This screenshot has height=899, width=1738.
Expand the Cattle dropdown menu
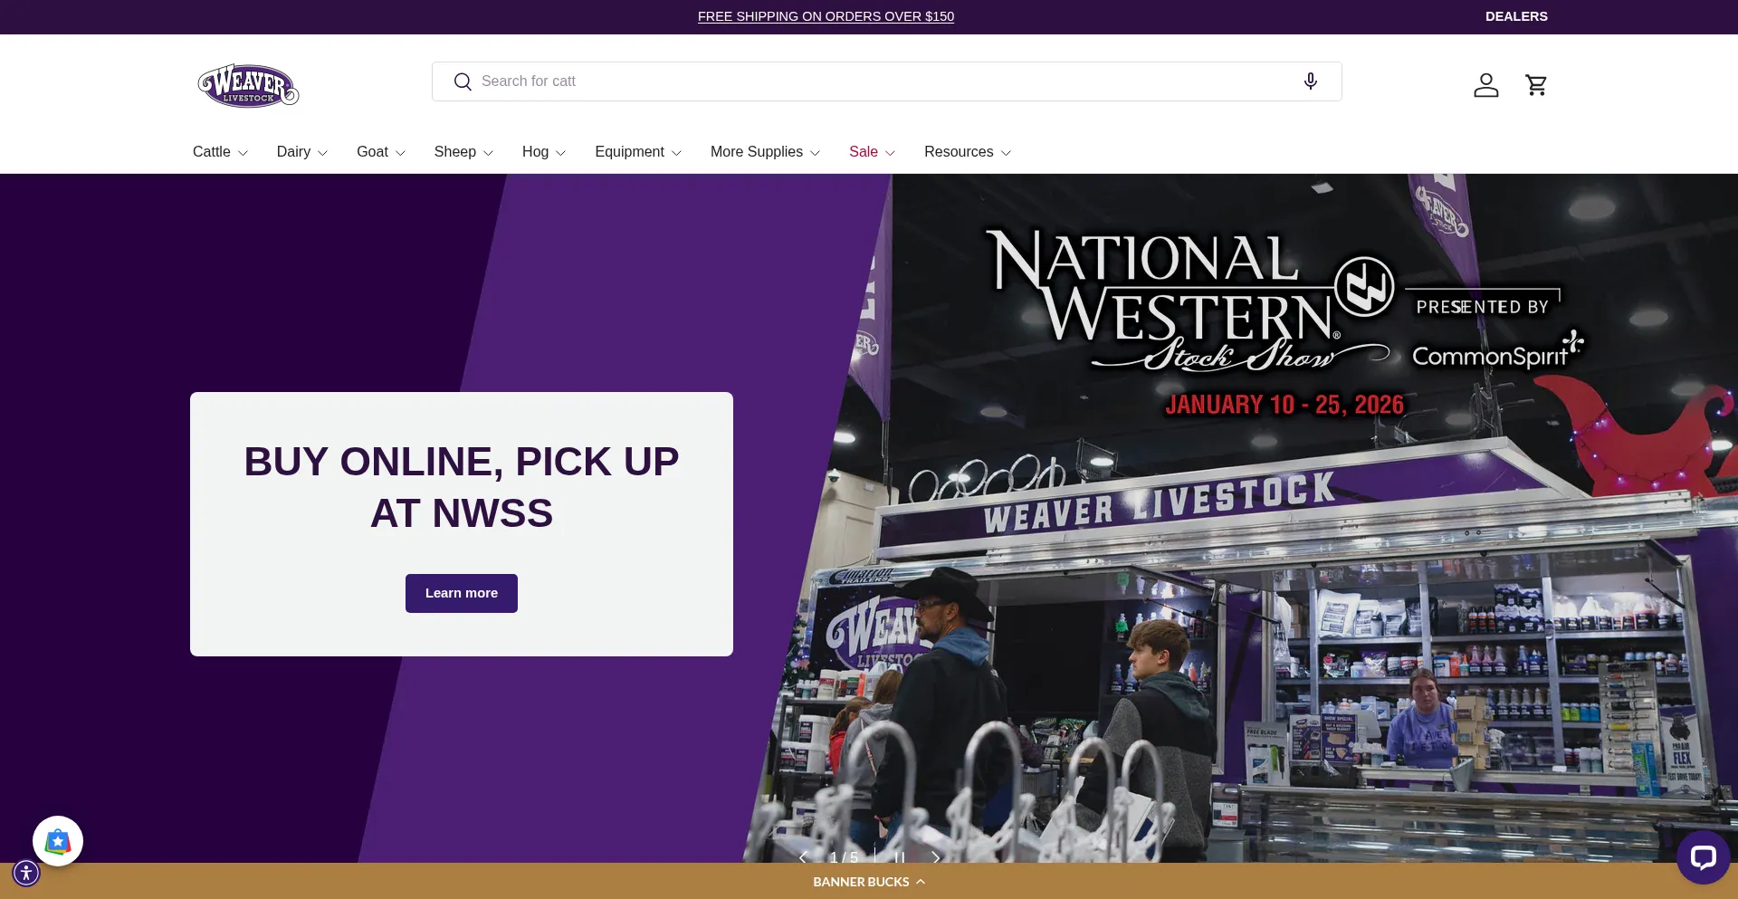tap(220, 152)
